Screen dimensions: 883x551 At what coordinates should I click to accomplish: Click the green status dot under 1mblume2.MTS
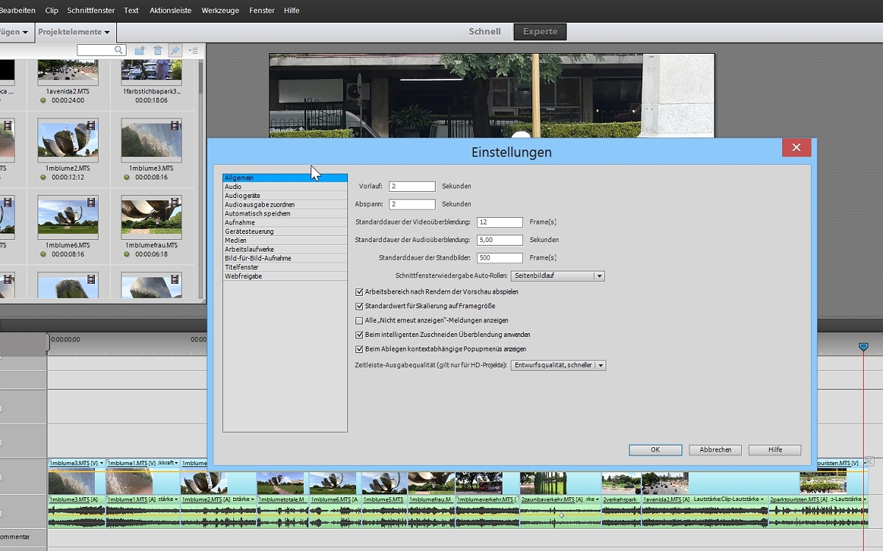[43, 177]
